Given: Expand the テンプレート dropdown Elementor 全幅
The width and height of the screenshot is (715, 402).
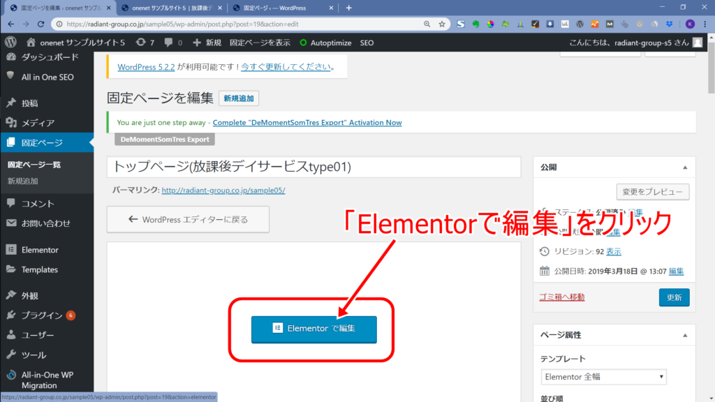Looking at the screenshot, I should tap(603, 377).
